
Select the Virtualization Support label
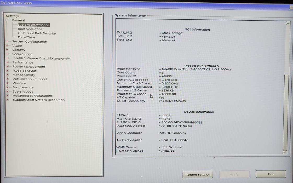click(30, 79)
